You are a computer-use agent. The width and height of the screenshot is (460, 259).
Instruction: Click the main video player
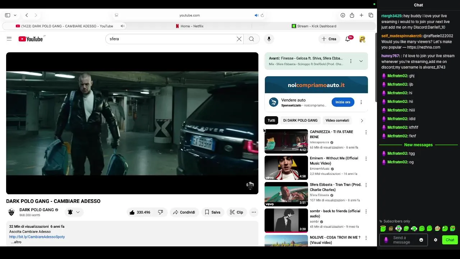[x=132, y=123]
